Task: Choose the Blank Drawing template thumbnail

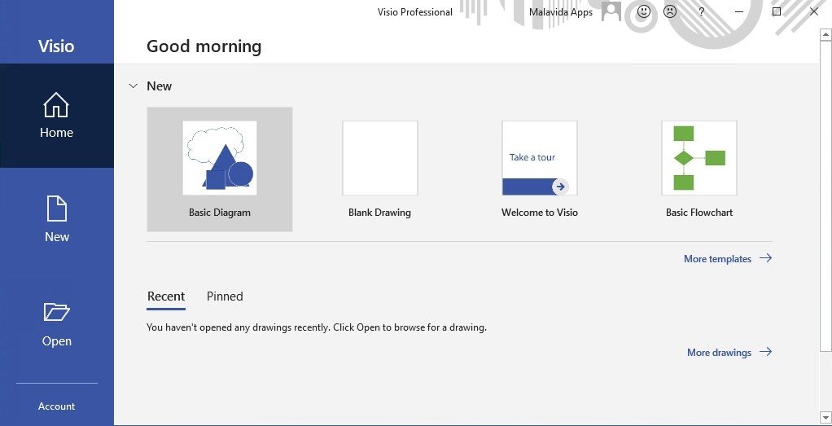Action: pyautogui.click(x=380, y=158)
